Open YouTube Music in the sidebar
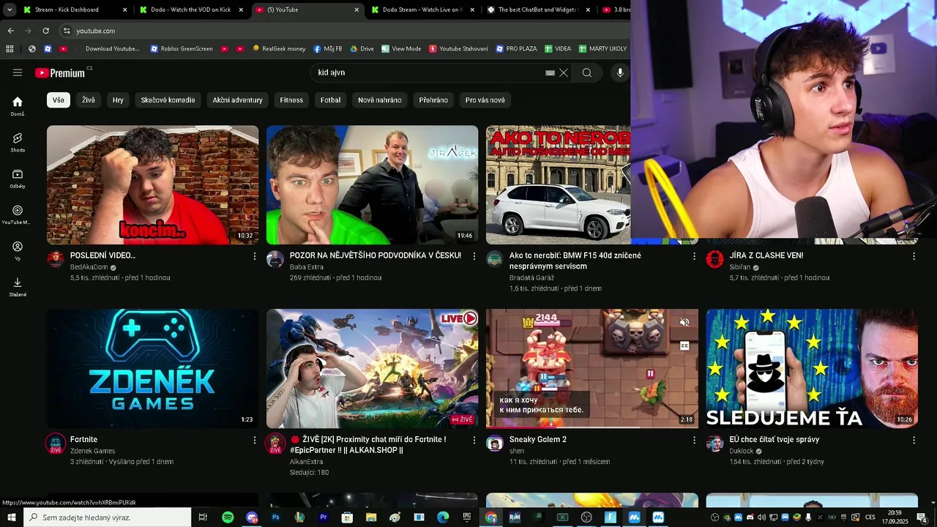 [x=18, y=214]
